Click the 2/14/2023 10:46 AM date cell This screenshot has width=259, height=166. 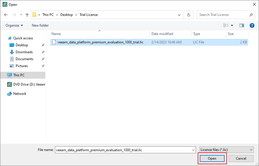click(166, 42)
